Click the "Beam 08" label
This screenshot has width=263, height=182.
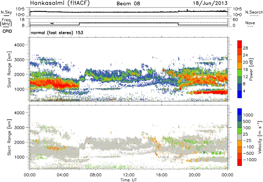click(x=128, y=4)
